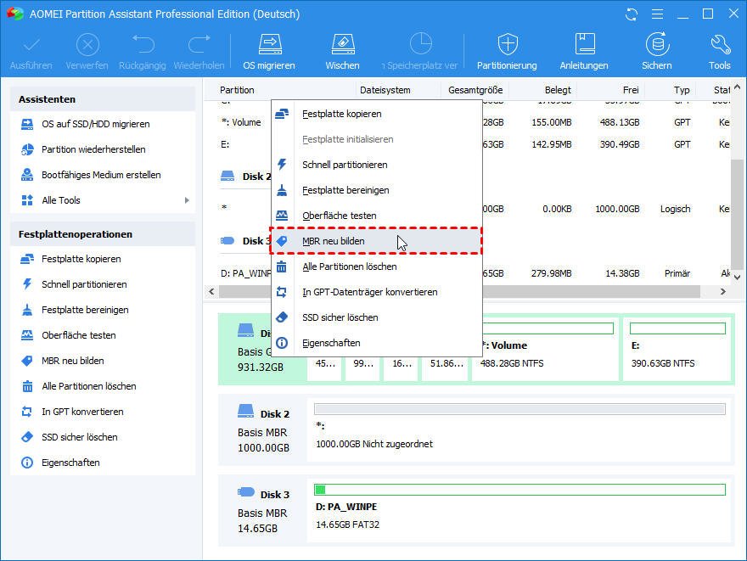Choose Festplatte bereinigen in context menu
The image size is (747, 561).
click(x=376, y=190)
